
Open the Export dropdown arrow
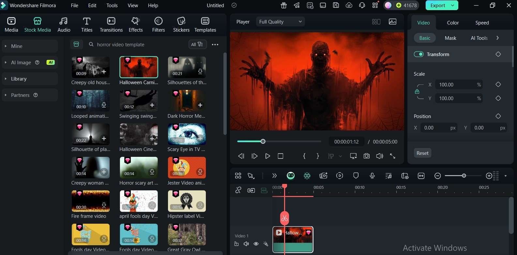point(452,5)
